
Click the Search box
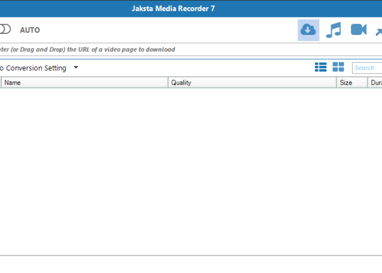click(x=367, y=68)
